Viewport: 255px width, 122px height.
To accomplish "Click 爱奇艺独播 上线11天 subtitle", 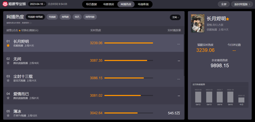I will tap(25, 81).
